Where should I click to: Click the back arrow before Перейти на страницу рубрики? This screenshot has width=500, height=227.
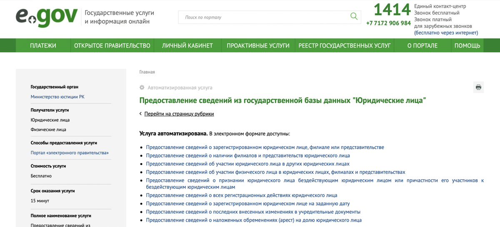[141, 114]
